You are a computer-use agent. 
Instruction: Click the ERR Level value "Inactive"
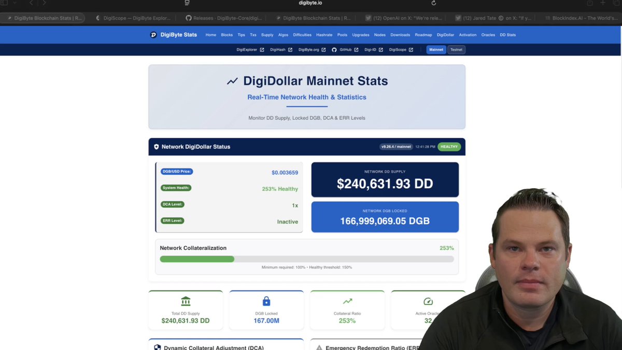288,222
